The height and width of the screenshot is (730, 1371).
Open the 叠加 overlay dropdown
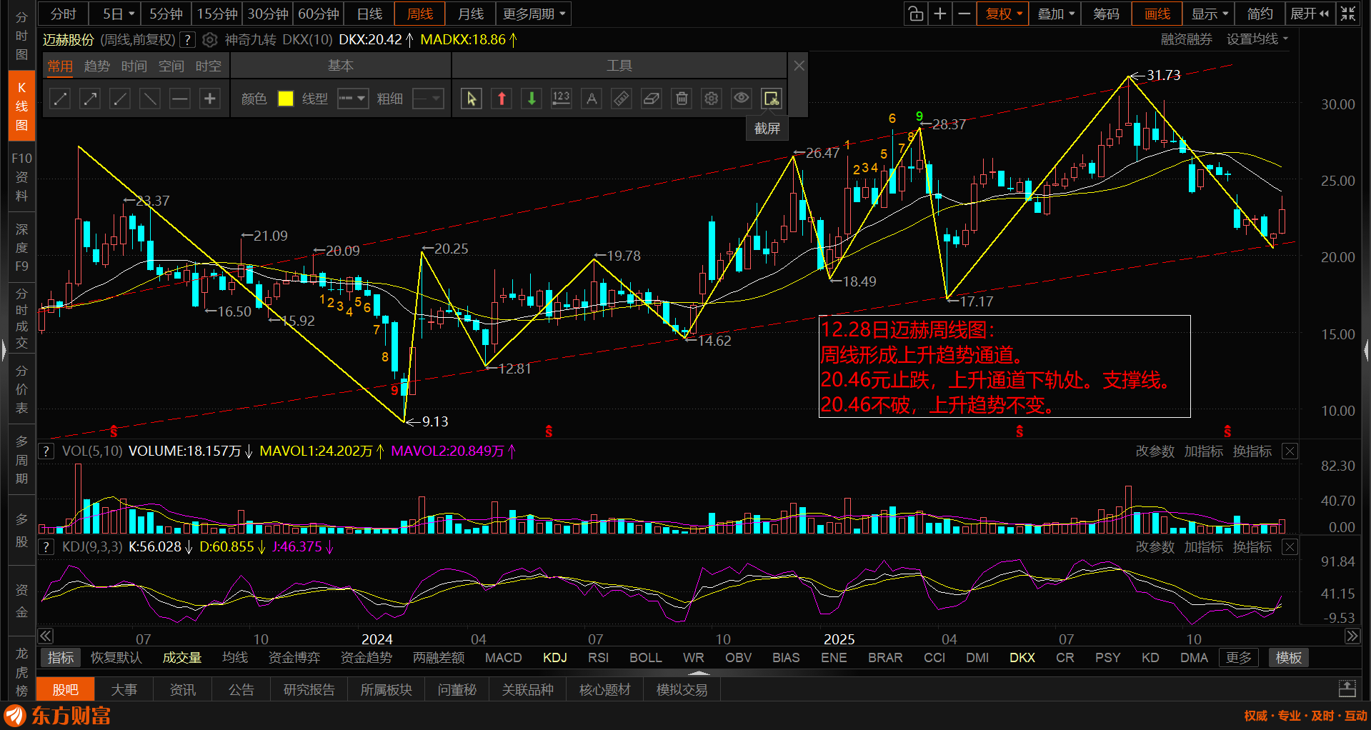tap(1055, 14)
